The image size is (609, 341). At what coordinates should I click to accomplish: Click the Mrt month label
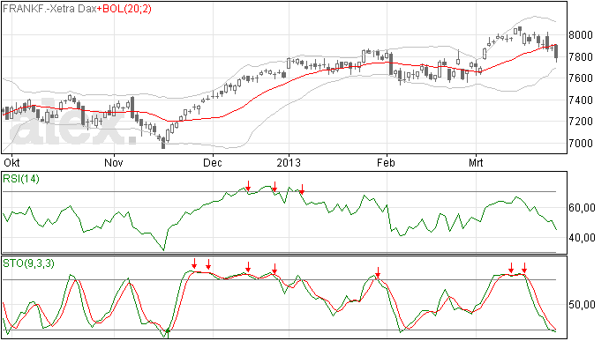coord(476,162)
